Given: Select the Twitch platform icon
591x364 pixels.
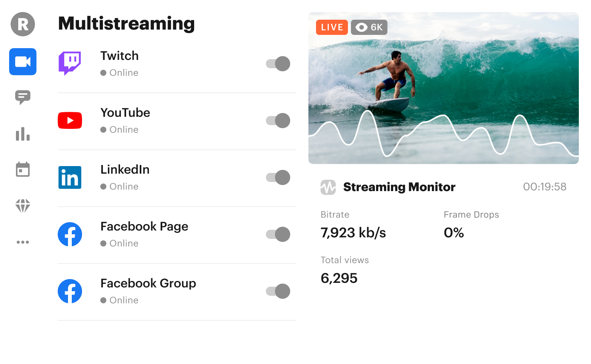Looking at the screenshot, I should pyautogui.click(x=70, y=63).
